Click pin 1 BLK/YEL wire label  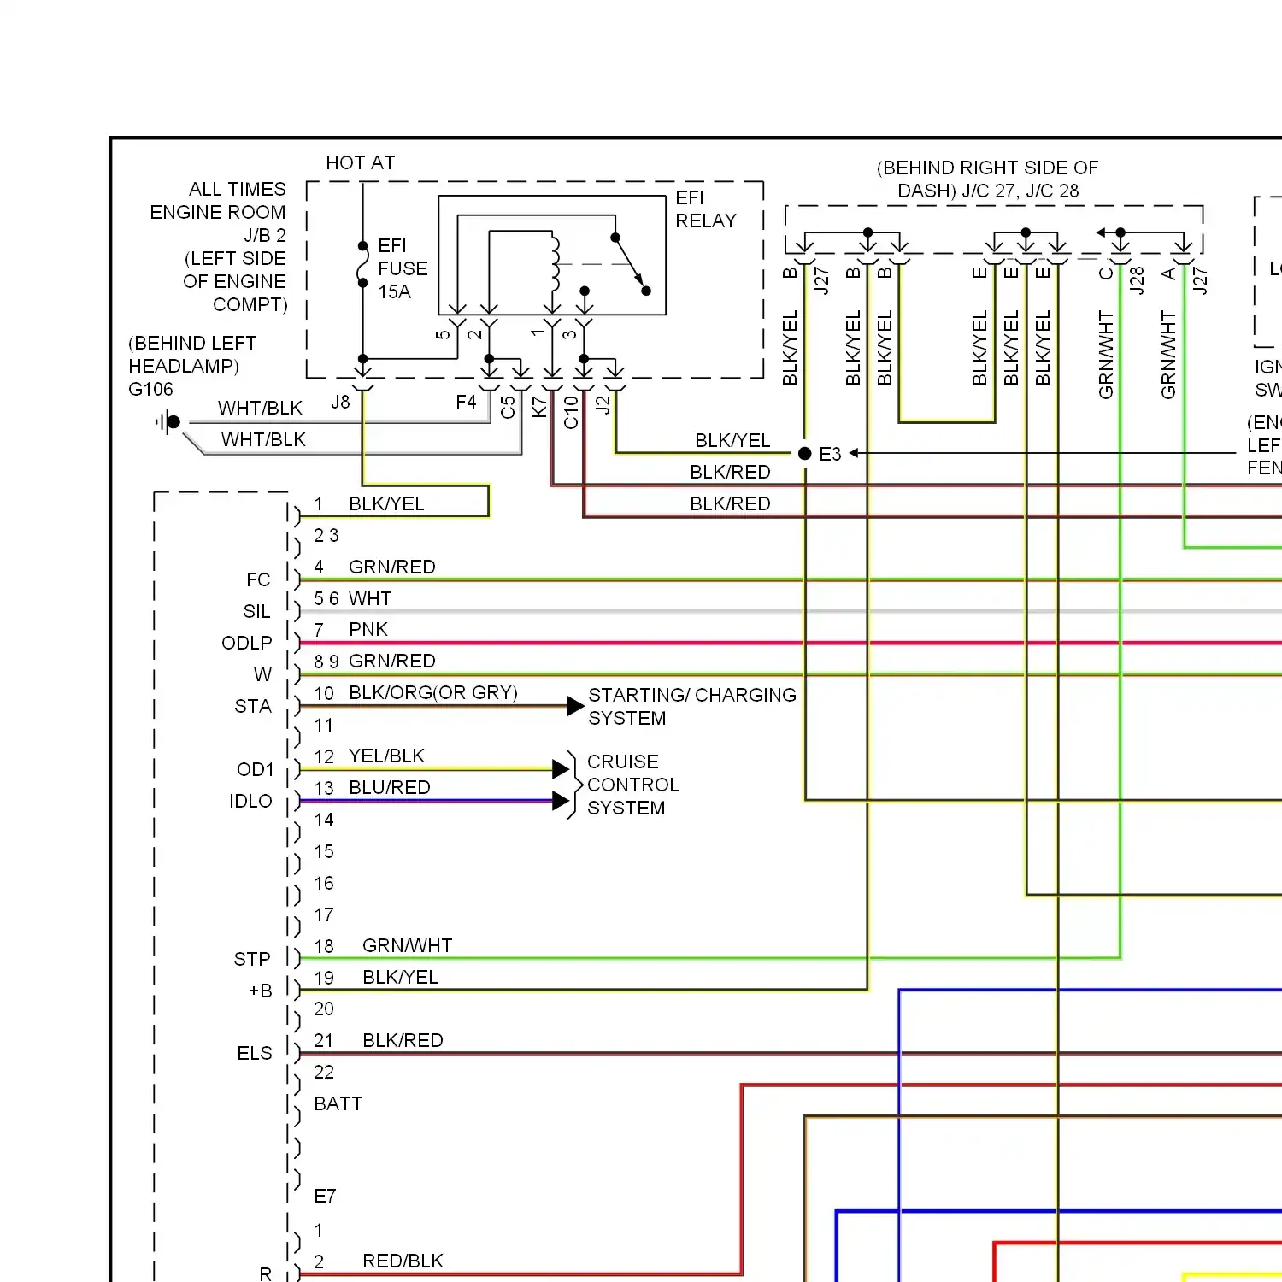386,504
